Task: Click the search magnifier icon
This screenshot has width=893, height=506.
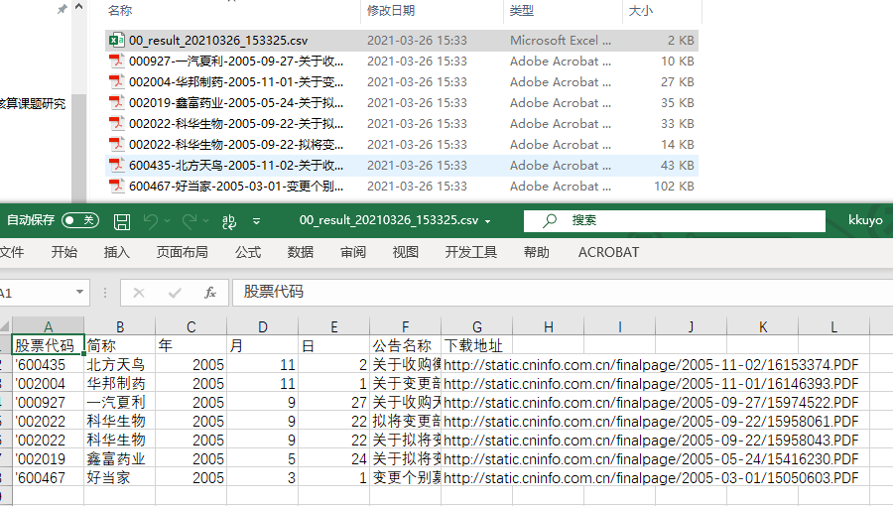Action: point(550,221)
